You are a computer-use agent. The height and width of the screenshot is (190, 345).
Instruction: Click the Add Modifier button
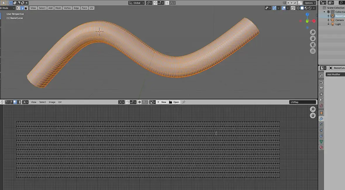(335, 74)
